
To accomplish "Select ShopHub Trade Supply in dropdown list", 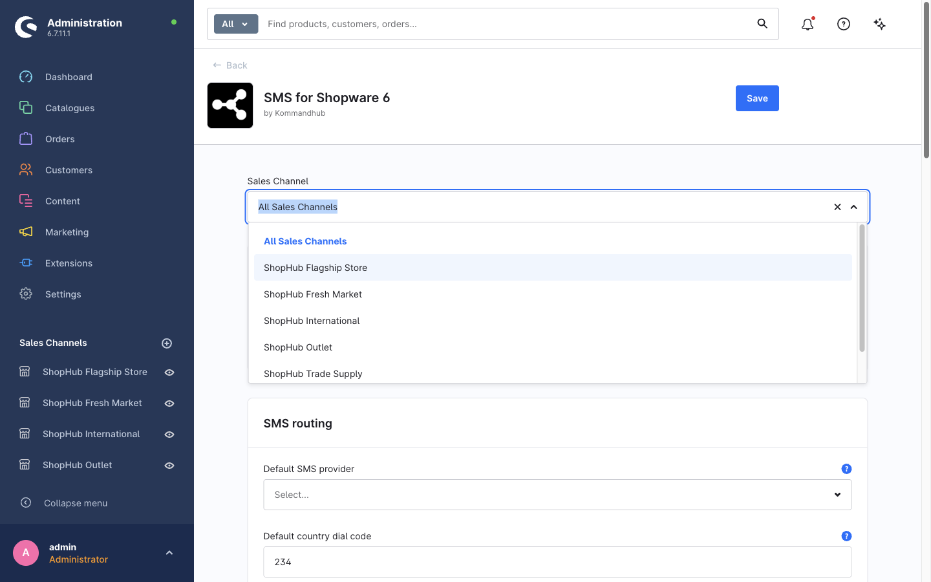I will [553, 373].
